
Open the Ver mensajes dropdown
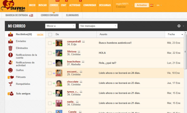(x=98, y=26)
